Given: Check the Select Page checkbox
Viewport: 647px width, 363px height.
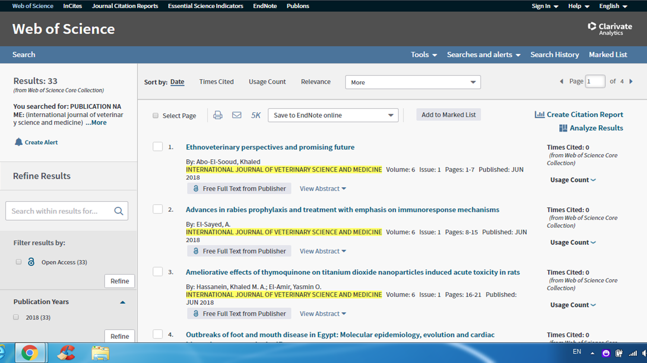Looking at the screenshot, I should point(155,116).
